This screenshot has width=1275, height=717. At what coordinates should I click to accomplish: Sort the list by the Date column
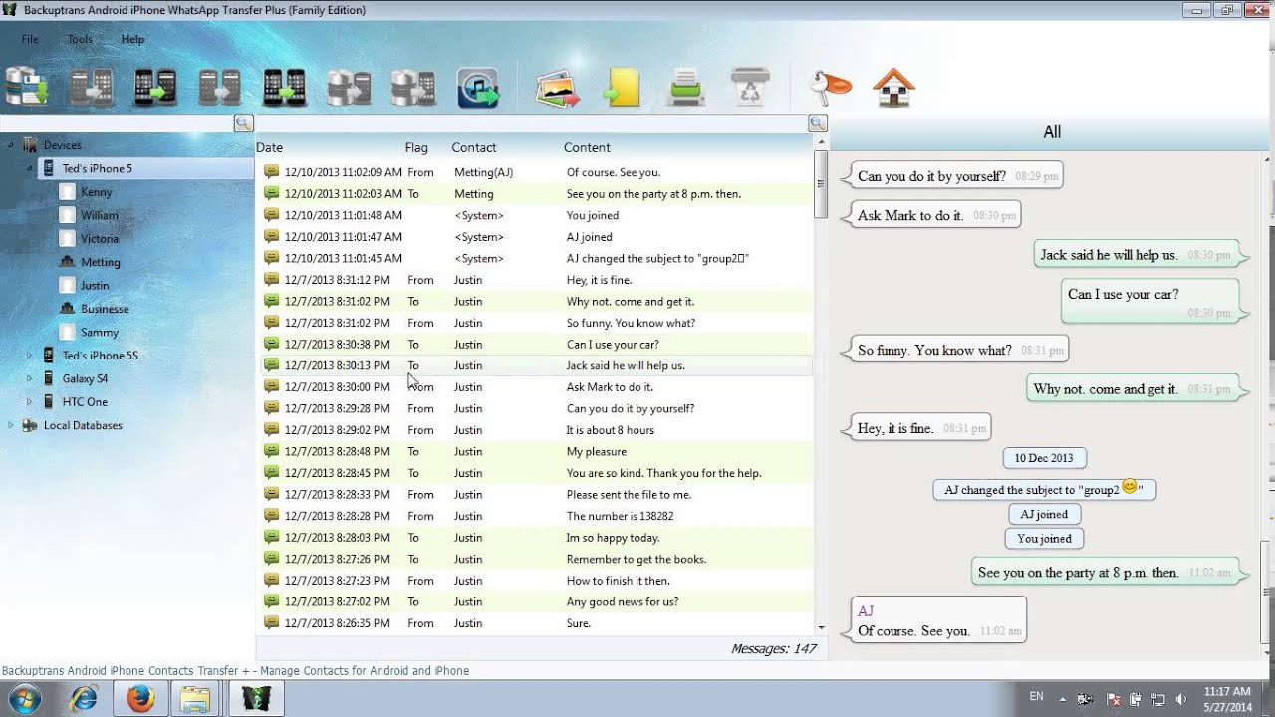(270, 147)
